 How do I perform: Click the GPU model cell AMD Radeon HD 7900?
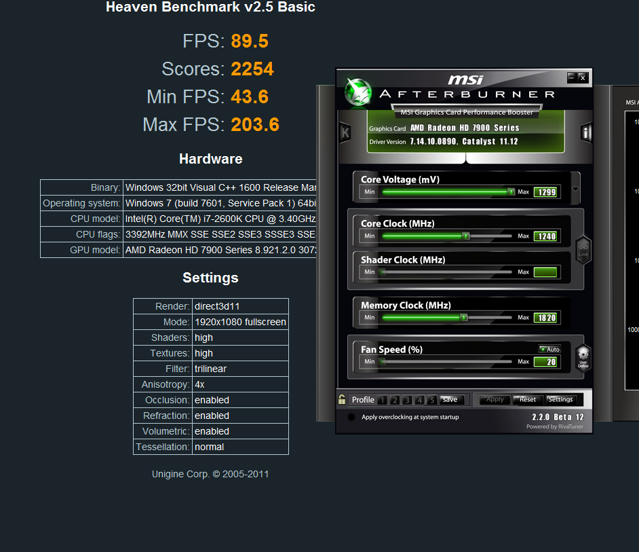(220, 250)
